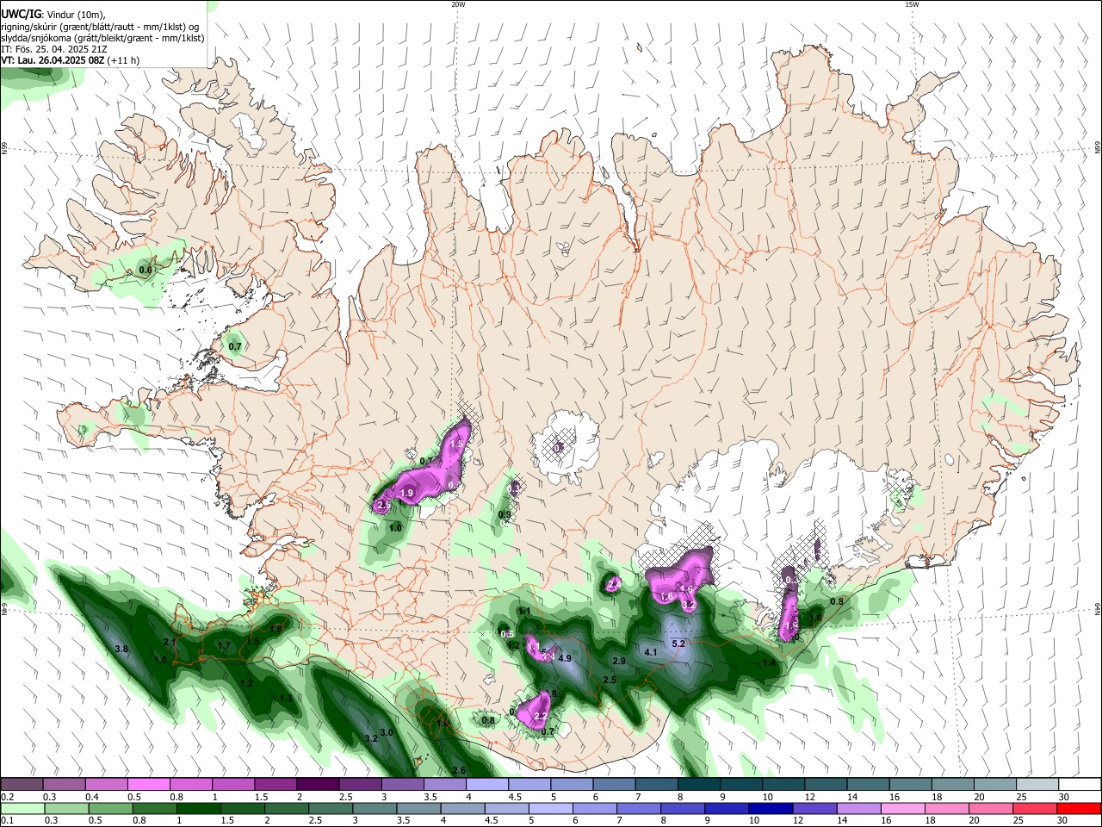
Task: Pick the blue-grey 4 swatch in lower legend row
Action: [x=462, y=808]
